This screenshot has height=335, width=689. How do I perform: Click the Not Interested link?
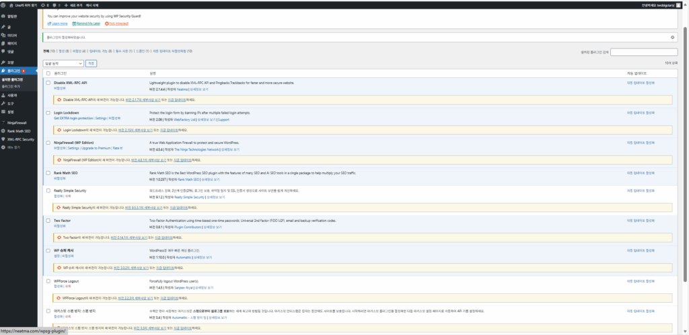click(116, 23)
